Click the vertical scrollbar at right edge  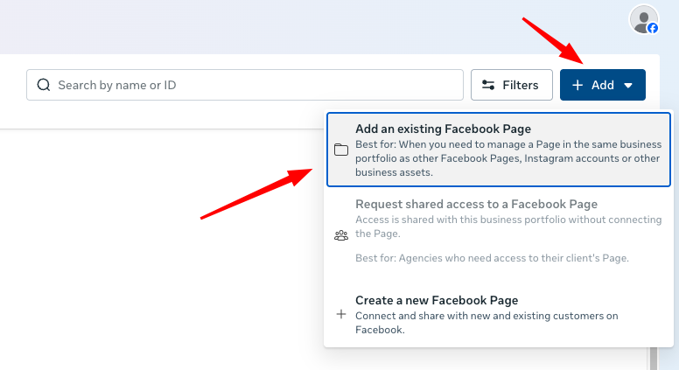(x=654, y=359)
